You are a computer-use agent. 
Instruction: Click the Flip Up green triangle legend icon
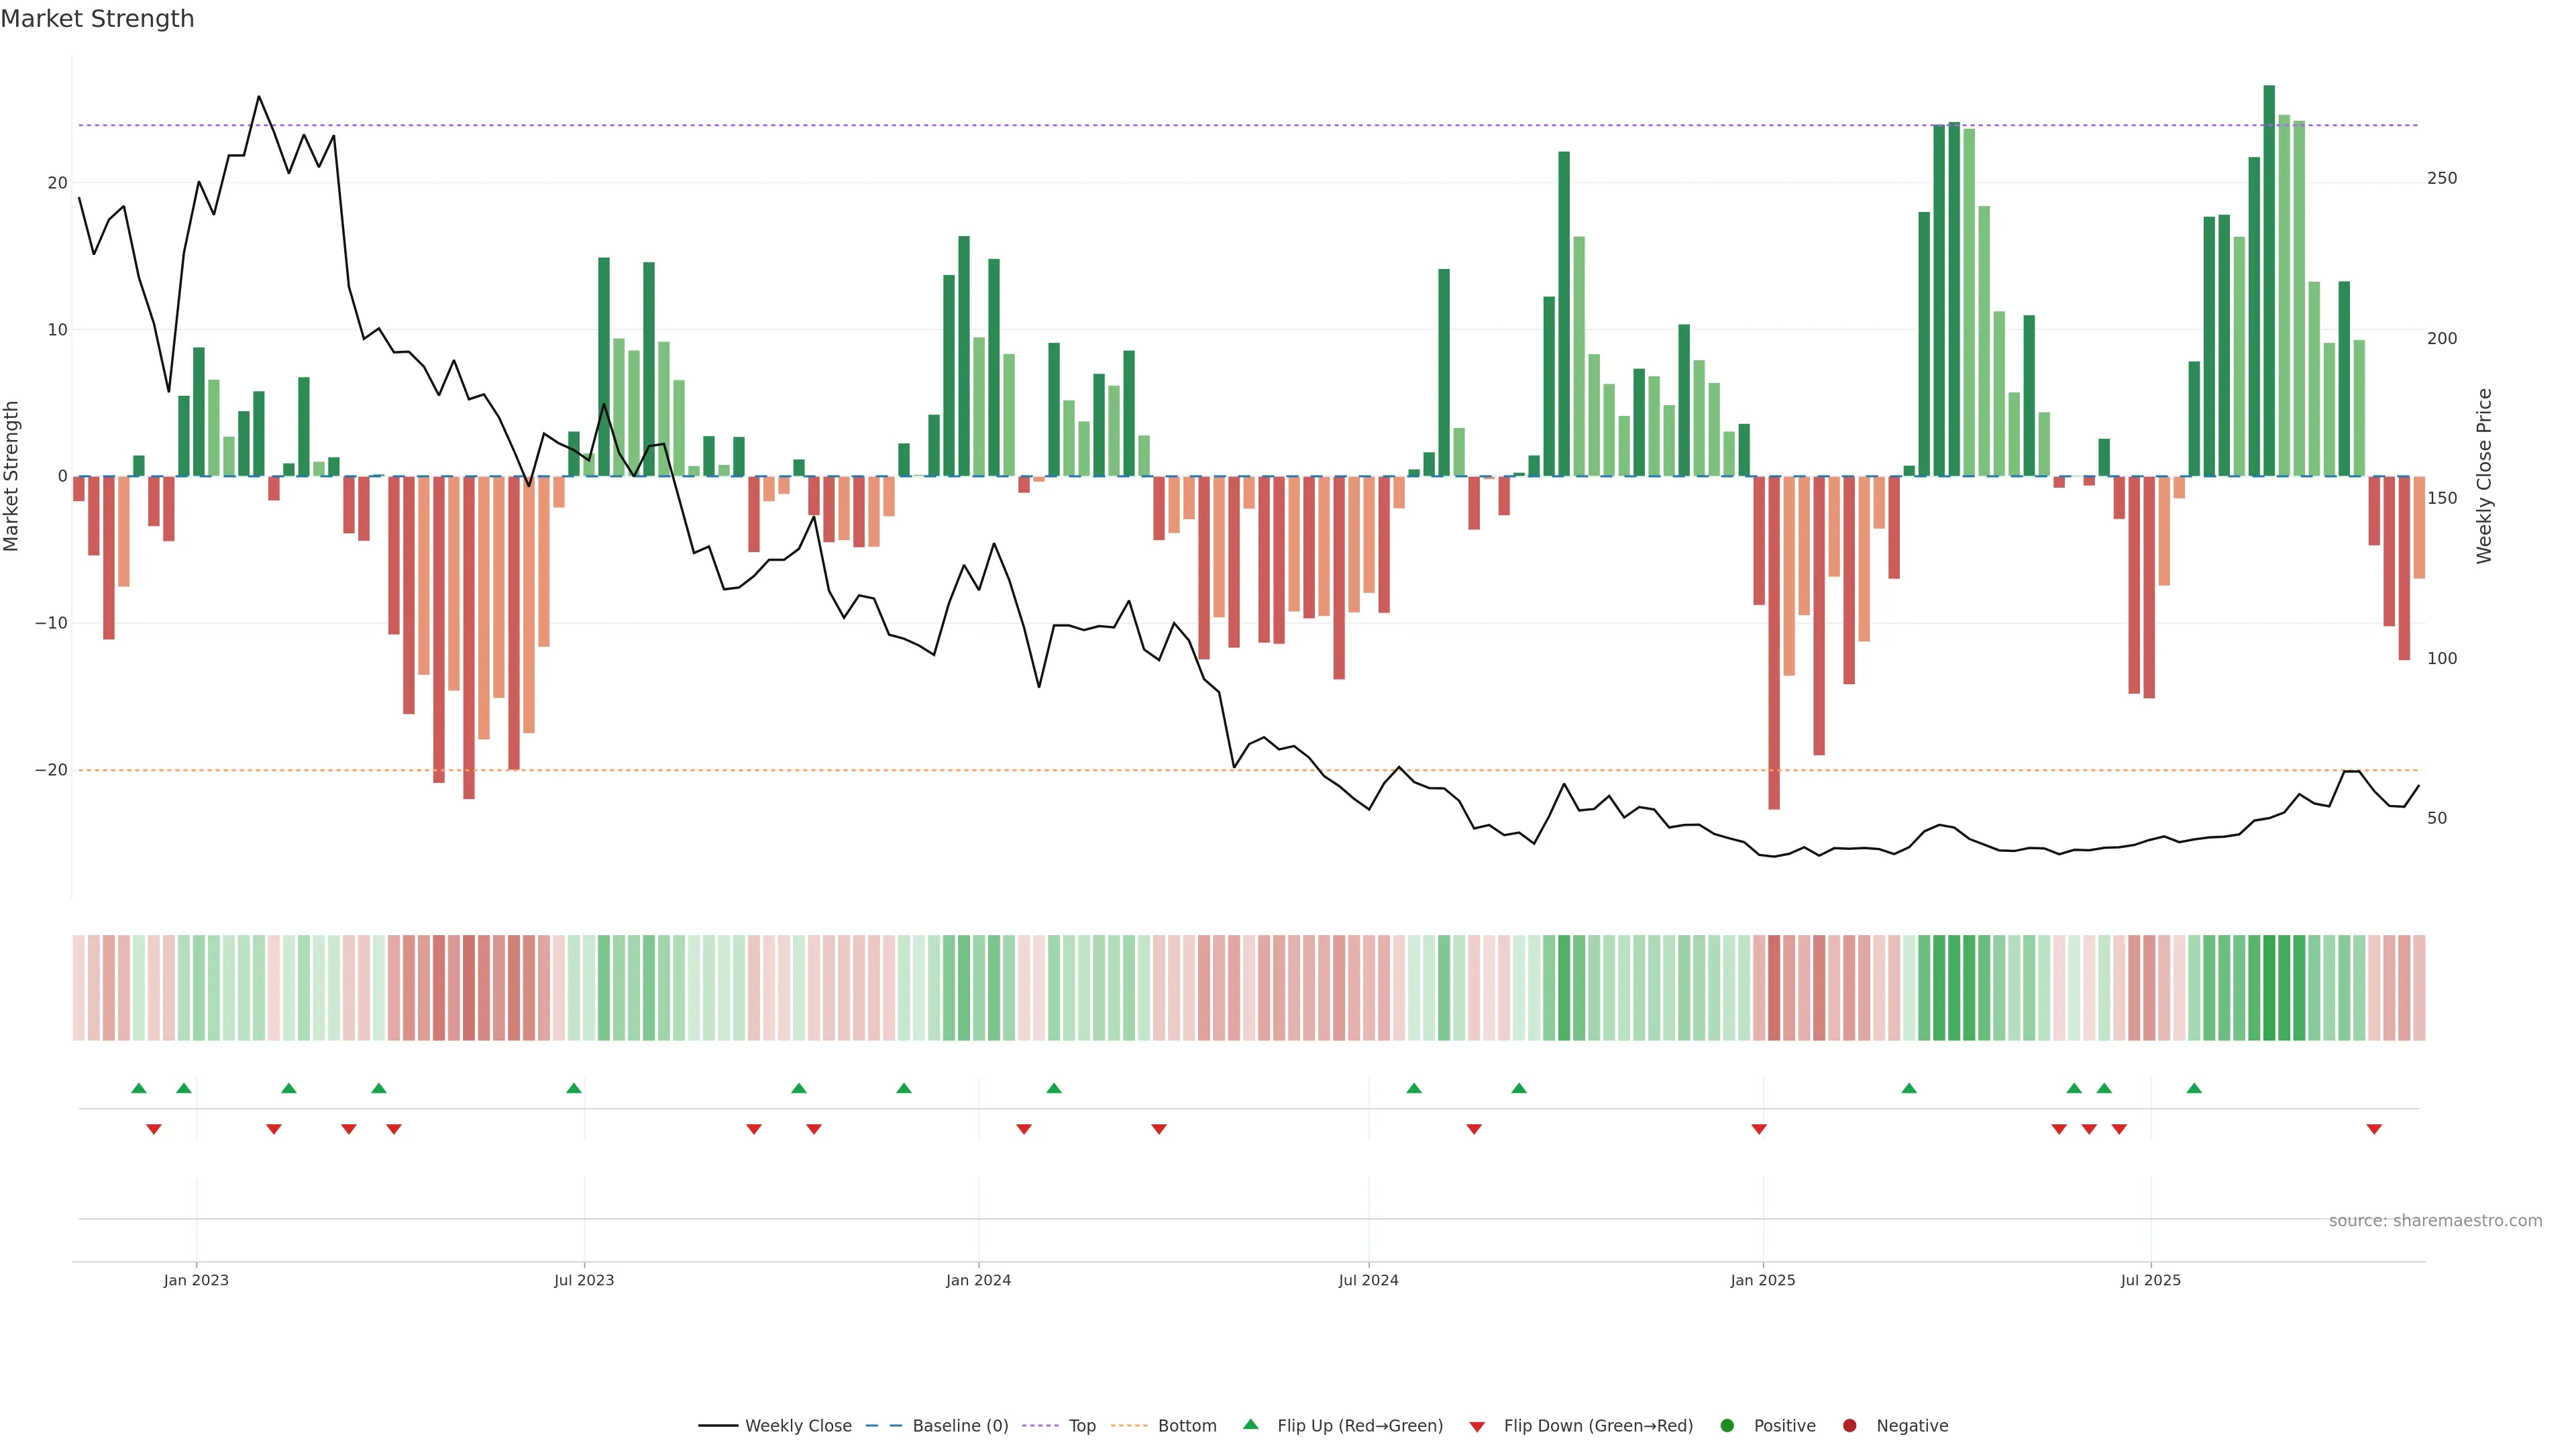(x=1250, y=1424)
